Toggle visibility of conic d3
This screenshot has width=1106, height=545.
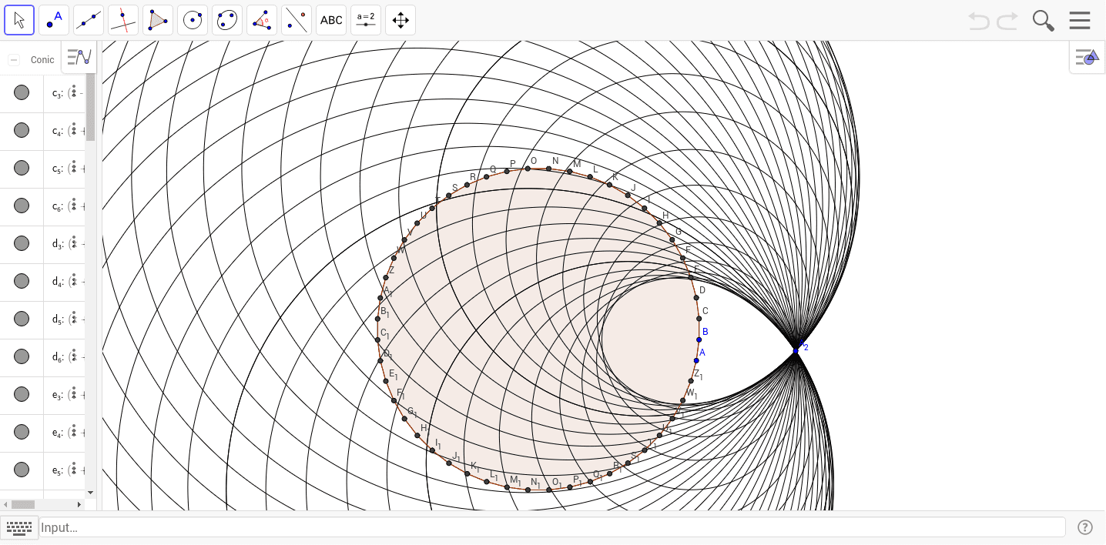(x=22, y=243)
